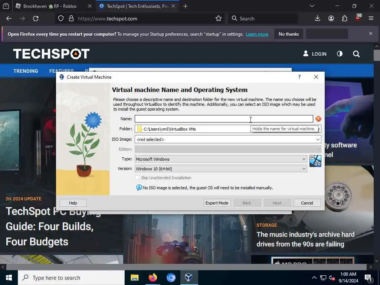Expand the Type dropdown
The width and height of the screenshot is (380, 285).
click(304, 159)
